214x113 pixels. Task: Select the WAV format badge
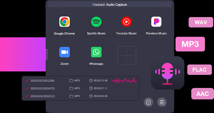click(x=201, y=22)
